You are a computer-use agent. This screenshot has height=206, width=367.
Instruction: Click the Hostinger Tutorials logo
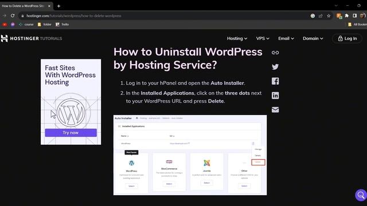coord(32,38)
